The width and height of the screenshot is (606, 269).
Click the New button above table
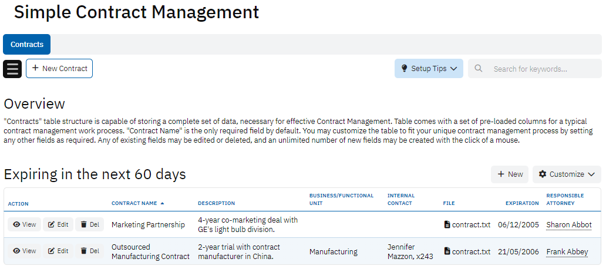(510, 174)
